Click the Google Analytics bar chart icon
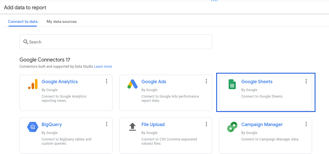This screenshot has width=329, height=154. point(33,84)
